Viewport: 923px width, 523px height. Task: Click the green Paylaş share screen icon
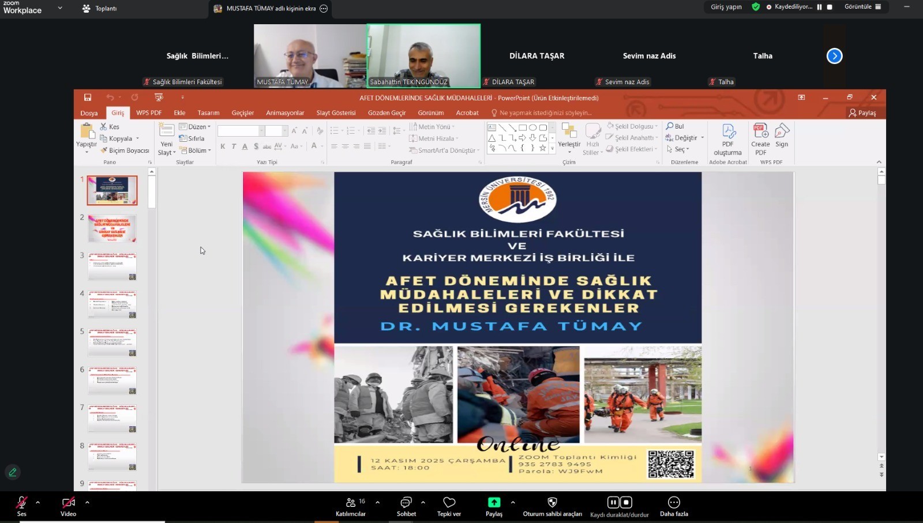point(494,502)
